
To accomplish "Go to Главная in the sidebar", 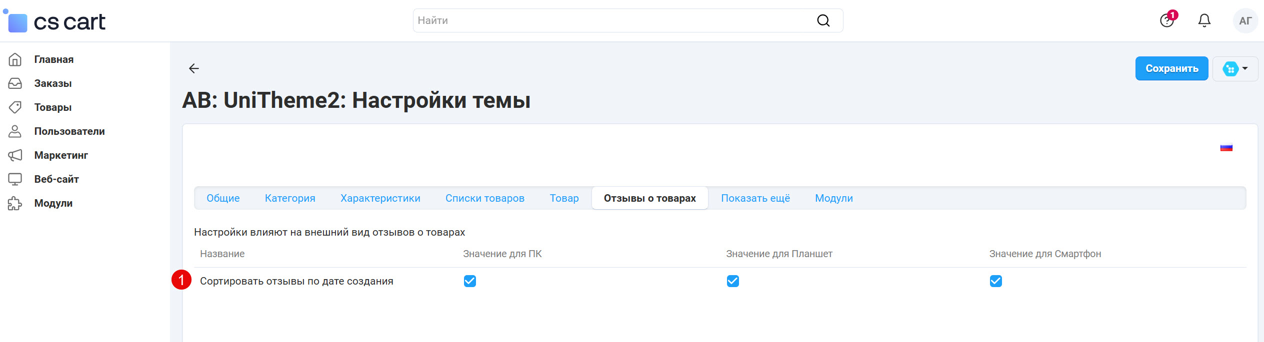I will [x=53, y=59].
